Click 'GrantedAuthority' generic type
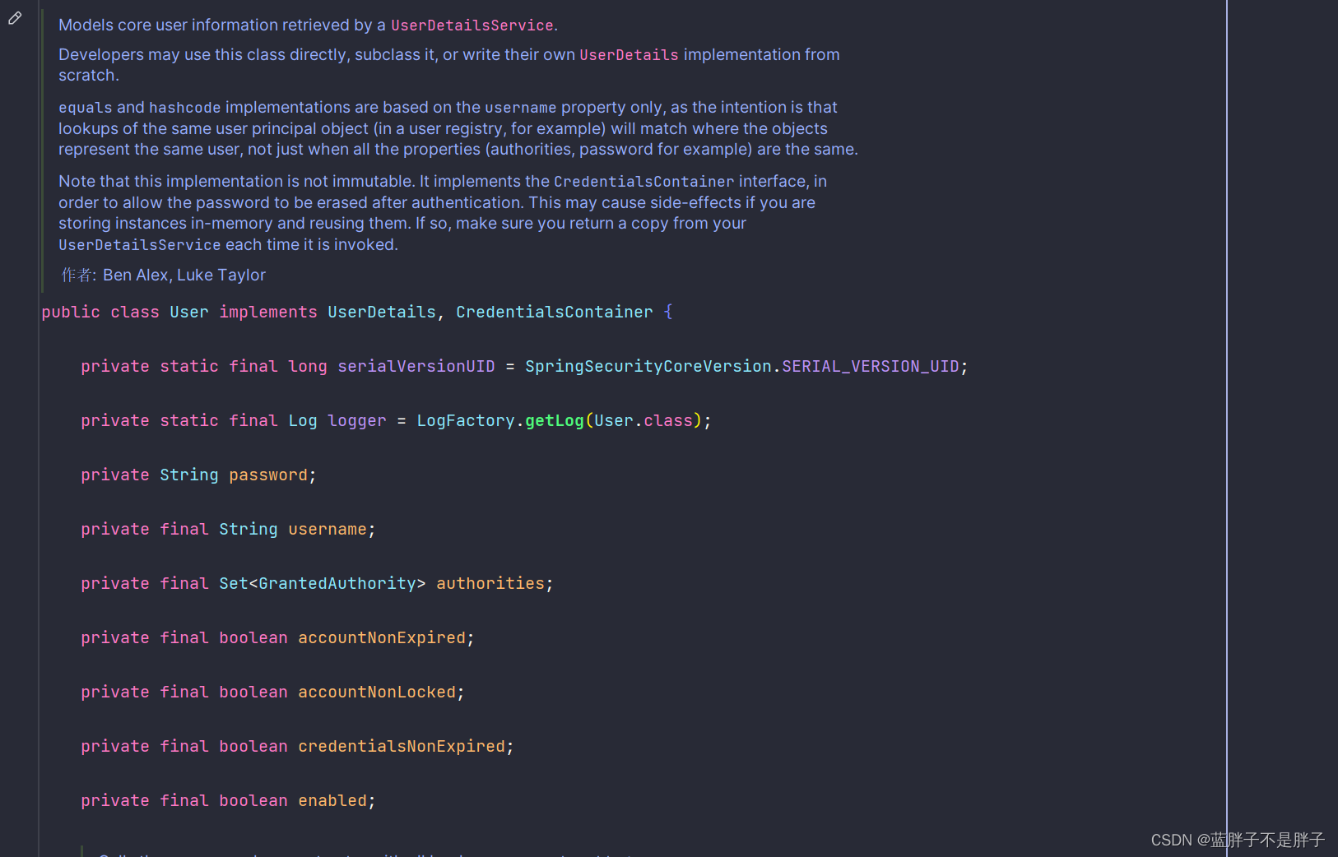The image size is (1338, 857). (x=337, y=584)
